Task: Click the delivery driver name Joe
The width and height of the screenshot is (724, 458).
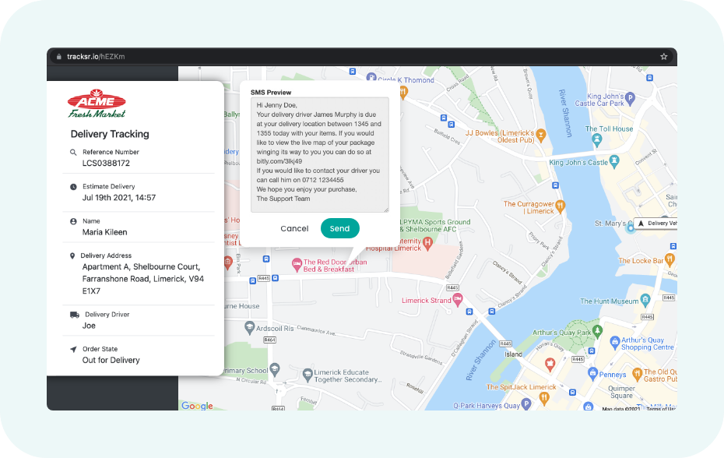Action: pos(89,326)
